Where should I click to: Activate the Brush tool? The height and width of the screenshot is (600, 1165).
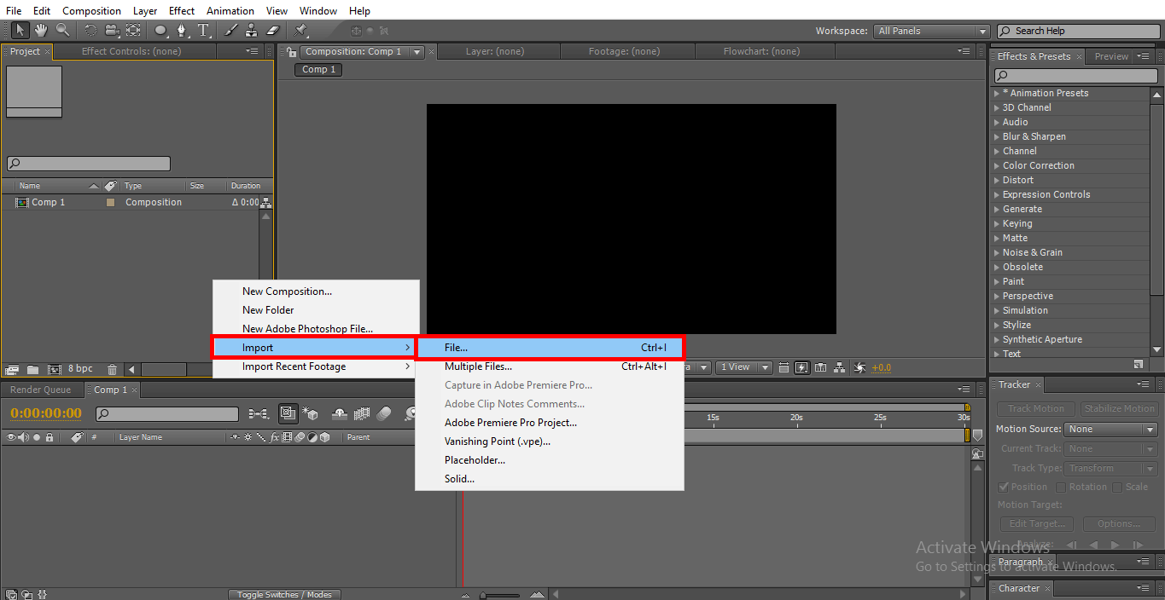coord(229,31)
